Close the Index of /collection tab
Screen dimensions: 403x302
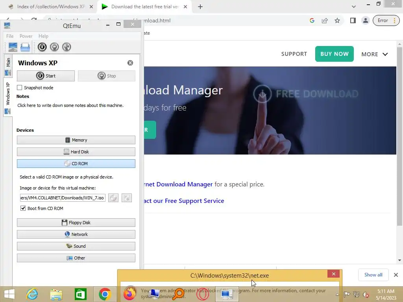91,7
